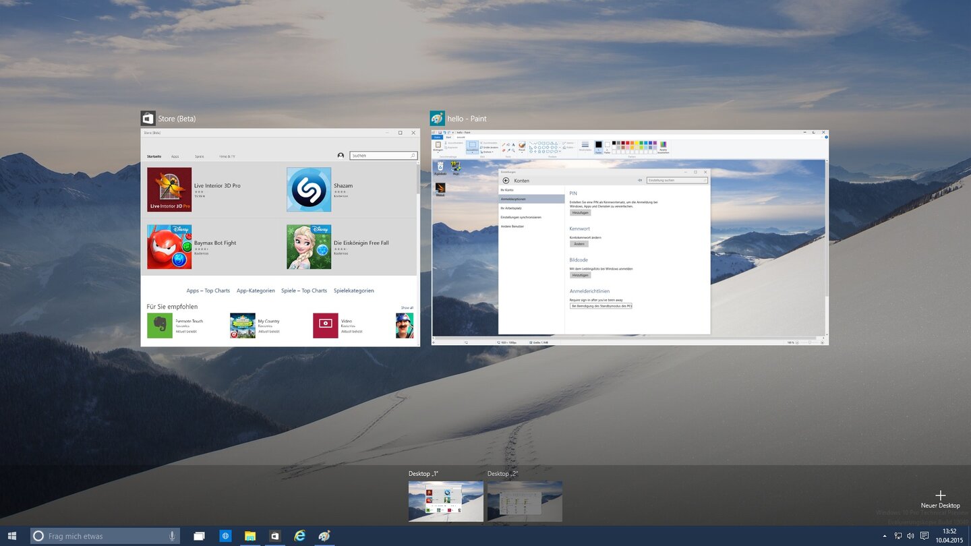This screenshot has width=971, height=546.
Task: Expand the hidden system tray icons arrow
Action: click(885, 536)
